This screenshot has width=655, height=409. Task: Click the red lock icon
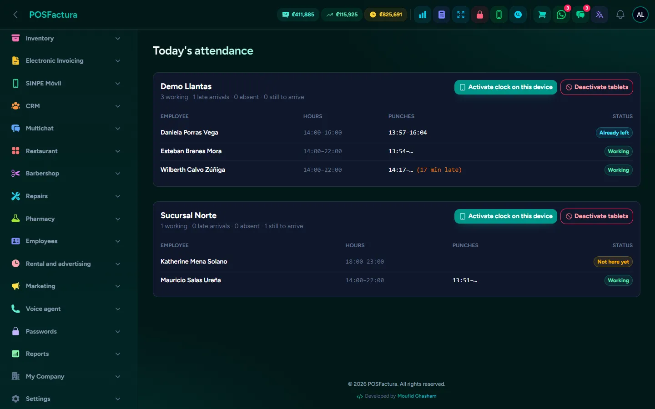coord(480,15)
